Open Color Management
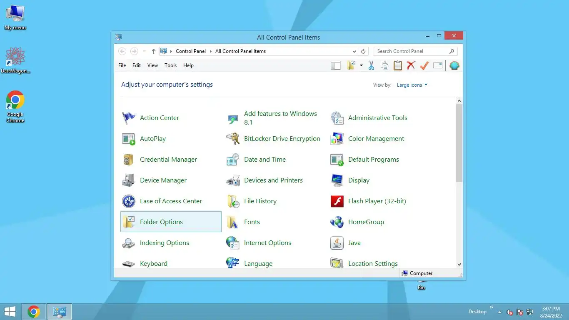569x320 pixels. (367, 139)
